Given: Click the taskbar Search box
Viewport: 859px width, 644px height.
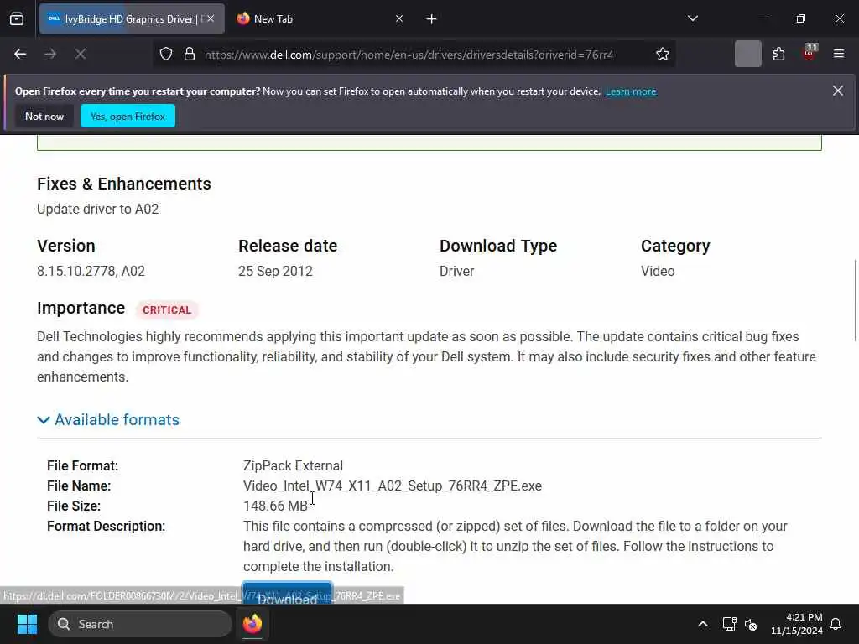Looking at the screenshot, I should click(x=140, y=624).
